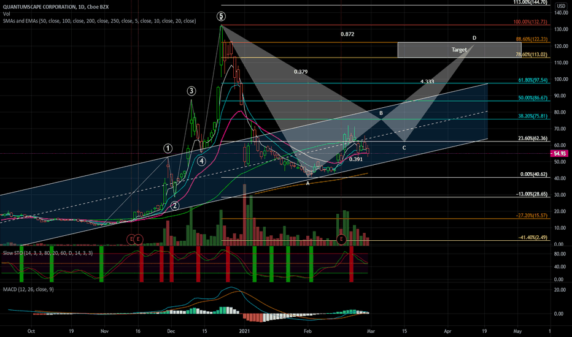This screenshot has height=337, width=572.
Task: Open the late-February earnings E marker
Action: pos(341,240)
